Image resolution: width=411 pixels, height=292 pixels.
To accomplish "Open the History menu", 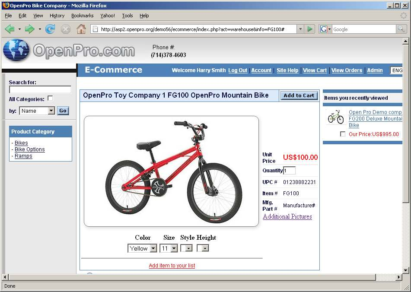I will click(x=57, y=16).
